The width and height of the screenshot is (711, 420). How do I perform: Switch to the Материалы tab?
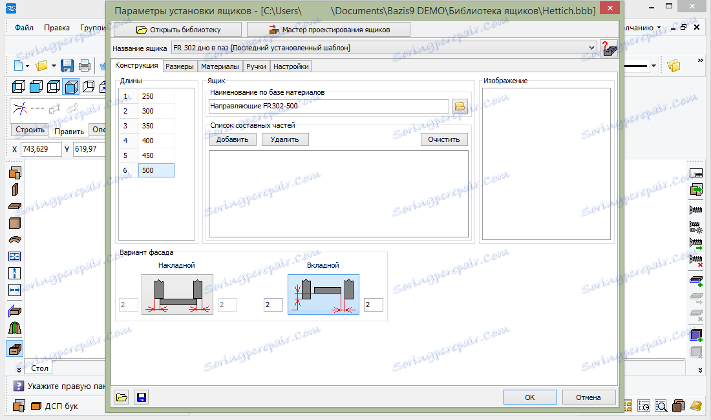pyautogui.click(x=220, y=66)
